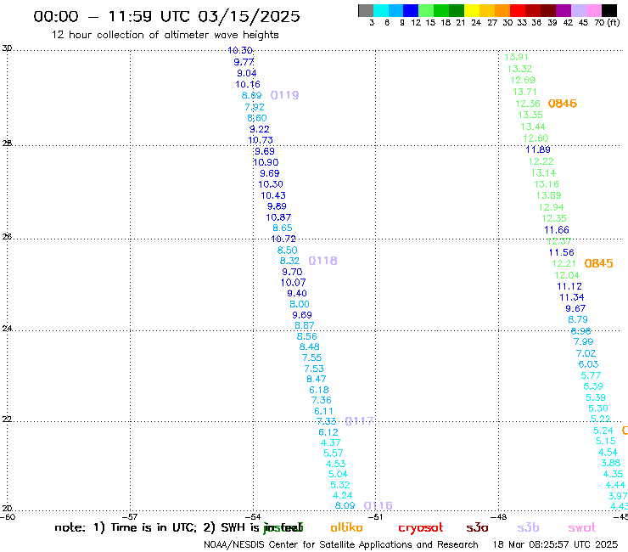
Task: Click the '-57' longitude axis label
Action: click(130, 516)
